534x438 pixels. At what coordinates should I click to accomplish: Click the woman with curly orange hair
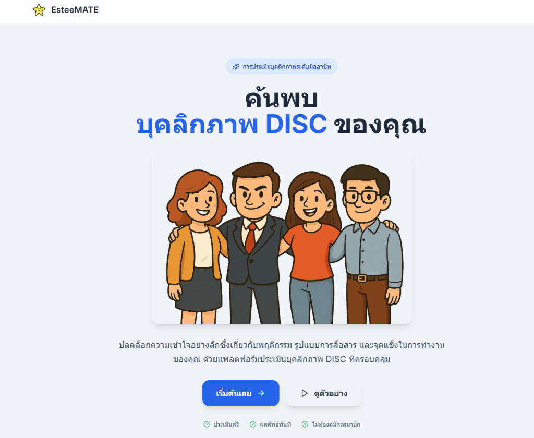[x=197, y=245]
